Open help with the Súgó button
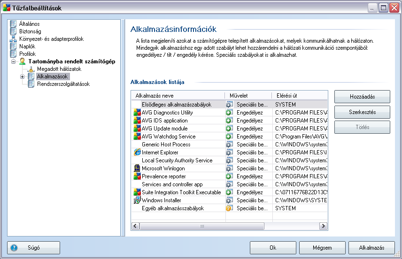 pos(34,248)
